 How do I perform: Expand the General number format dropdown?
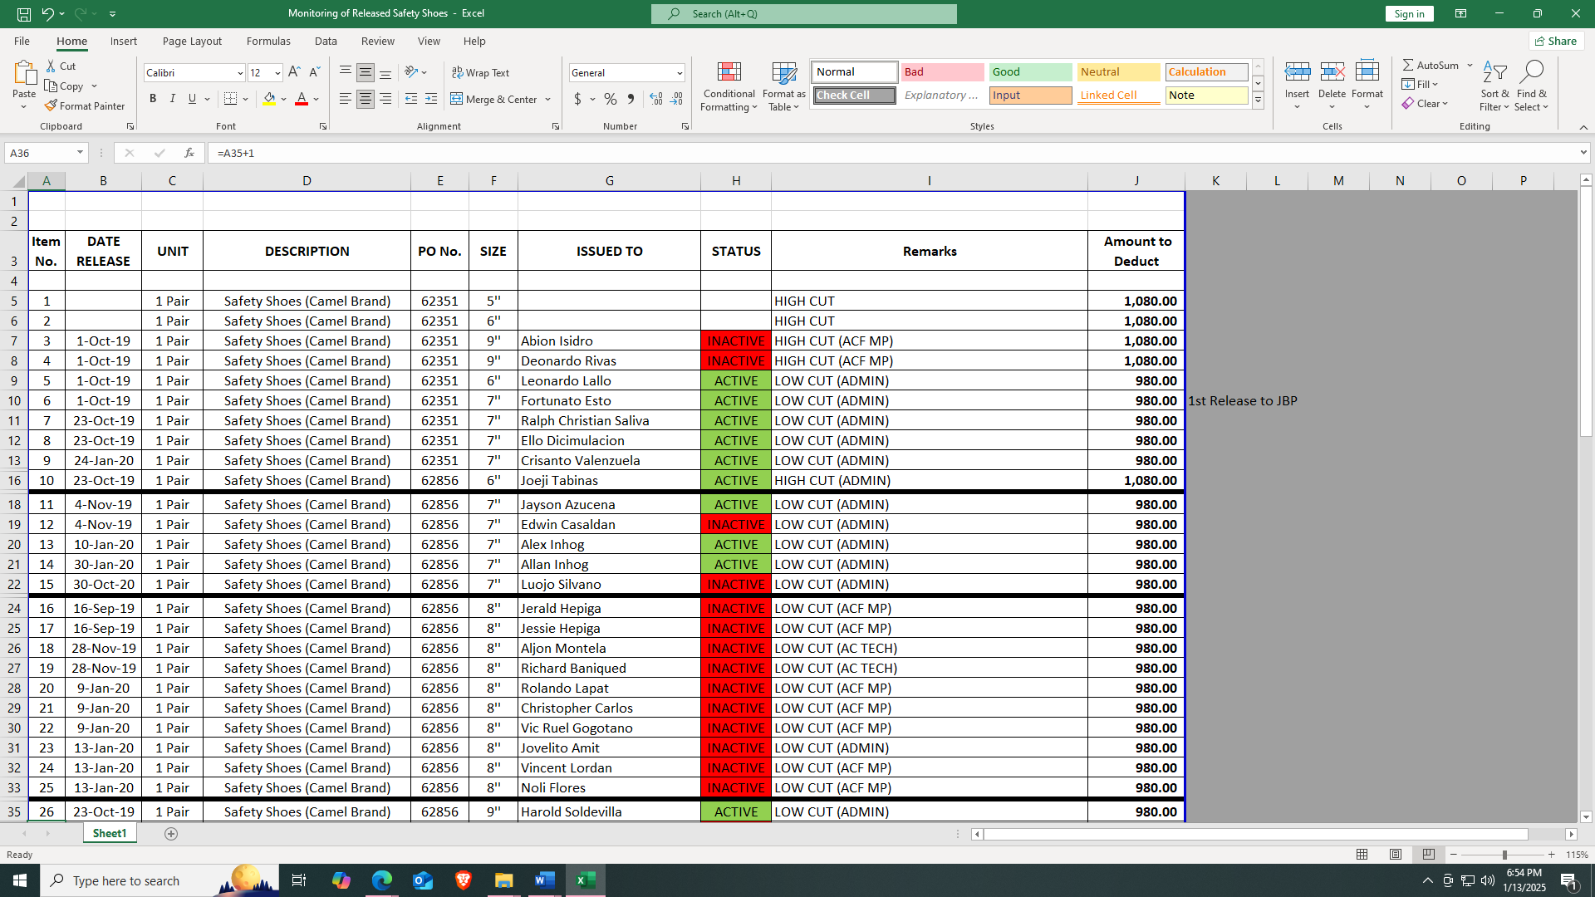pyautogui.click(x=679, y=73)
